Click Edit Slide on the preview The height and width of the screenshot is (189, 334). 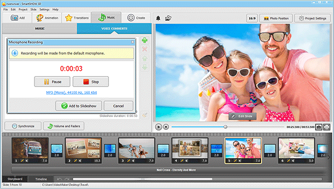242,116
